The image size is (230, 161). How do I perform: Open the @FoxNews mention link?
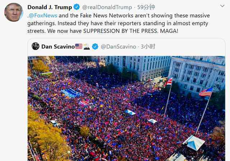[x=43, y=15]
